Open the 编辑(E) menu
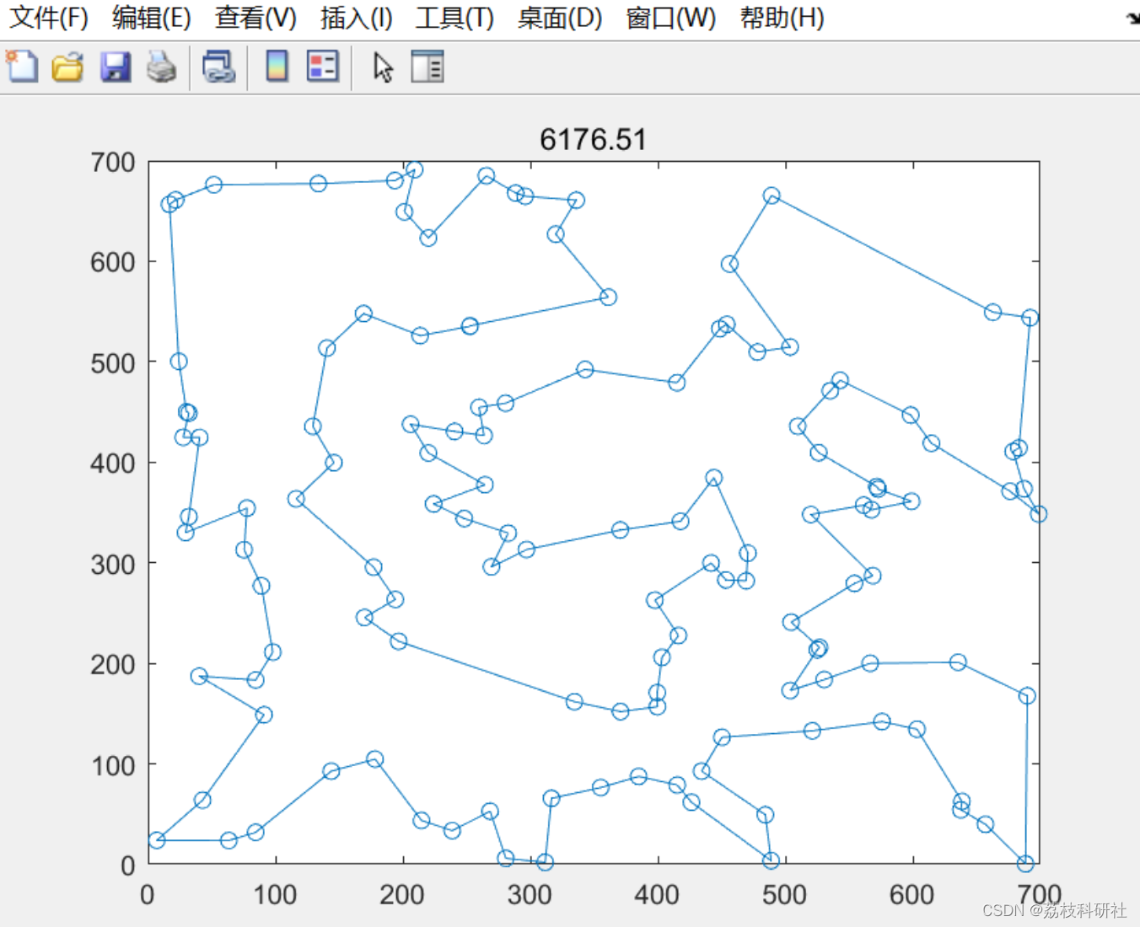This screenshot has width=1140, height=927. (x=152, y=18)
